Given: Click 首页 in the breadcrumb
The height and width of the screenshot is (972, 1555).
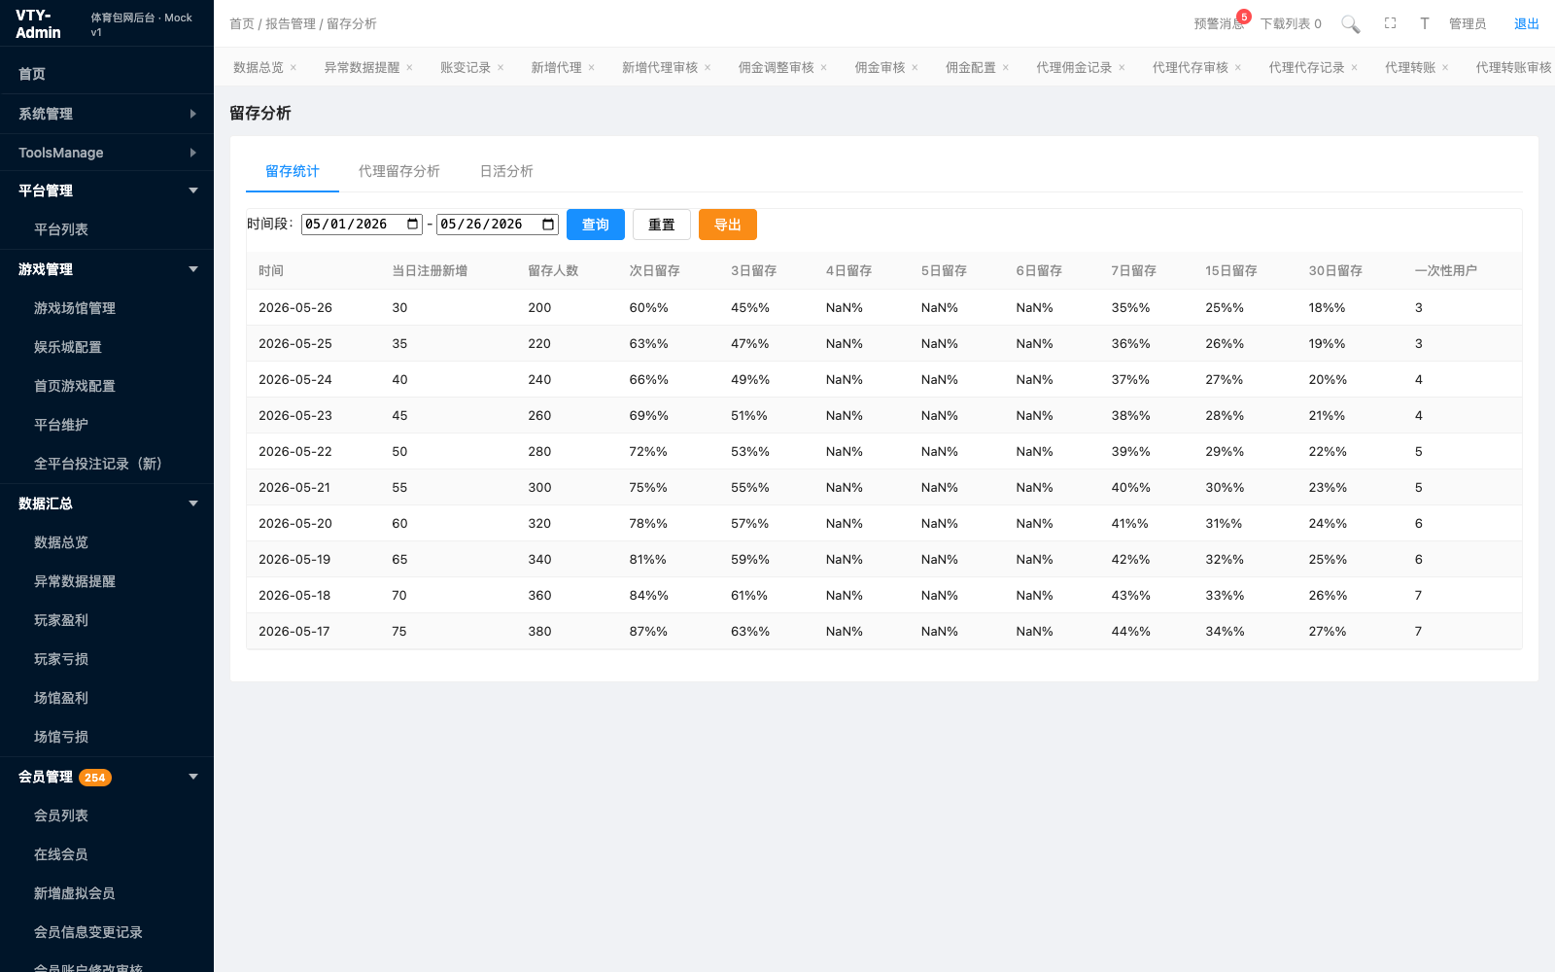Looking at the screenshot, I should click(242, 24).
